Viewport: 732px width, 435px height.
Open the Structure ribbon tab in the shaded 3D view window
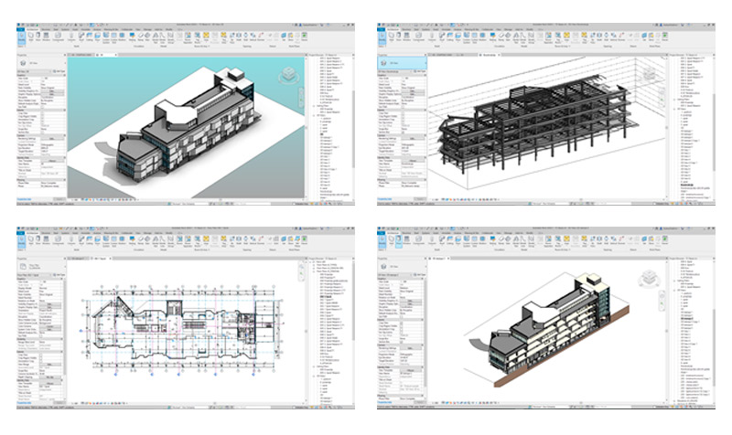(47, 30)
